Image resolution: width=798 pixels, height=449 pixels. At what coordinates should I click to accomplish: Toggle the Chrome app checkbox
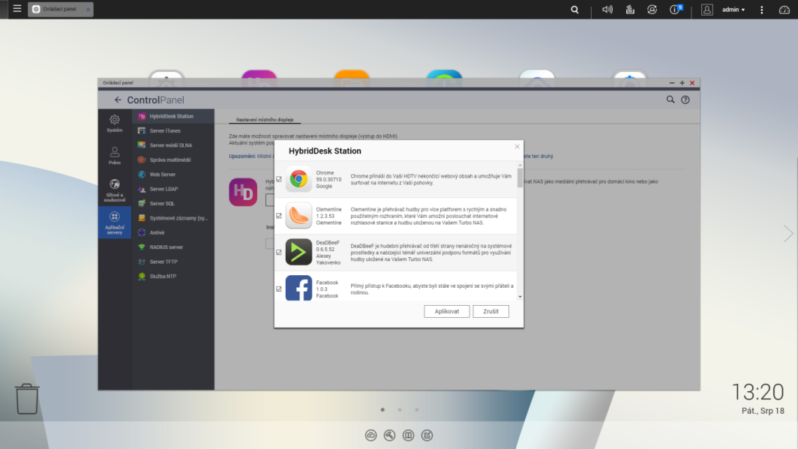pyautogui.click(x=279, y=179)
